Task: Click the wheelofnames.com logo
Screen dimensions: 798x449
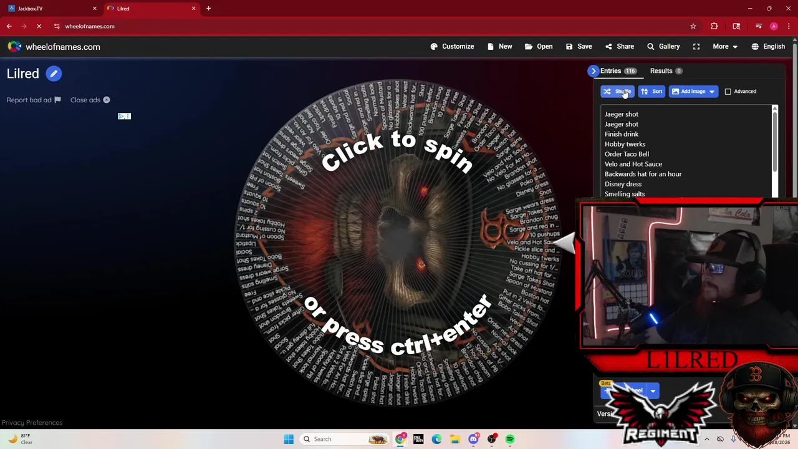Action: (54, 47)
